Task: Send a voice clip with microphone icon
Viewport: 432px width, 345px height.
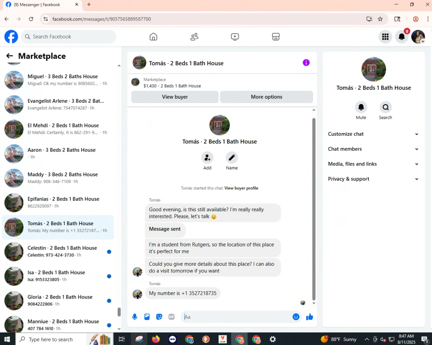Action: (x=135, y=317)
